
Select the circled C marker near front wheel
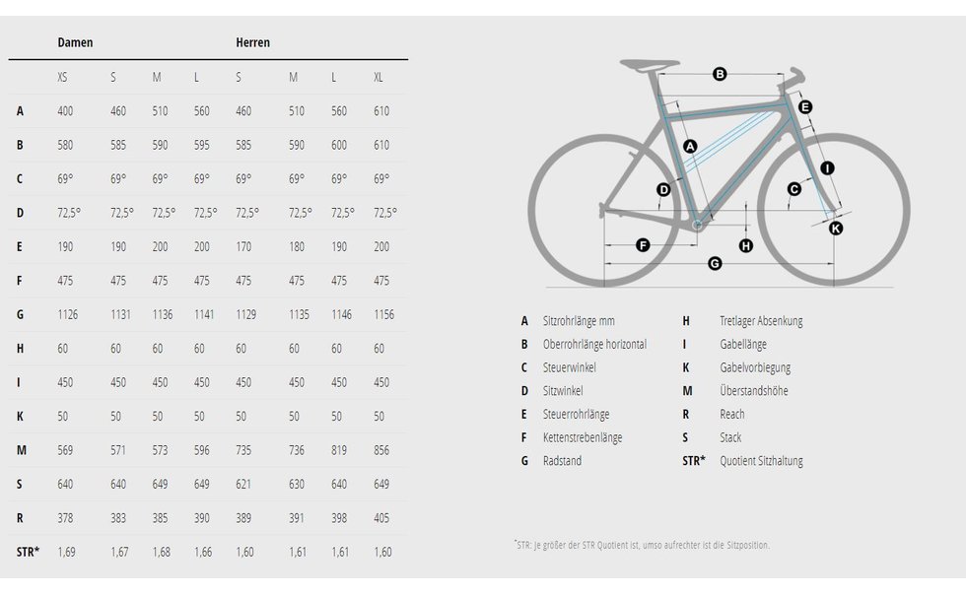point(794,189)
